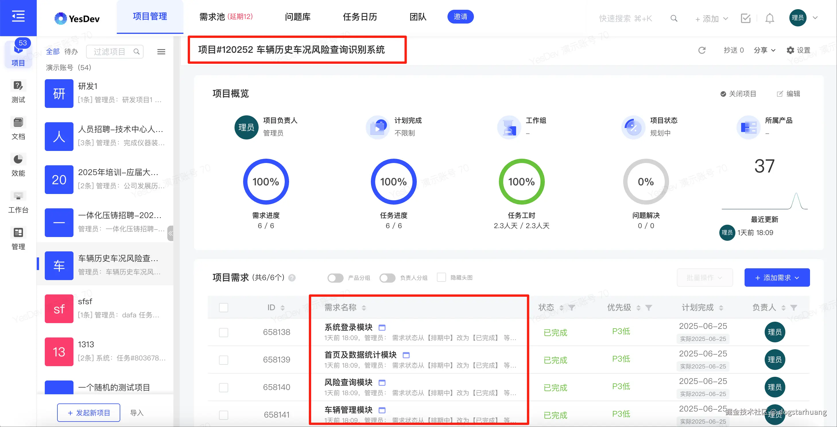The height and width of the screenshot is (427, 837).
Task: Switch to the 任务日历 tab
Action: (360, 17)
